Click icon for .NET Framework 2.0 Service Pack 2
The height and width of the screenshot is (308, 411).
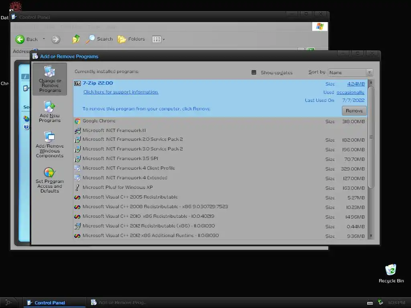pyautogui.click(x=77, y=140)
